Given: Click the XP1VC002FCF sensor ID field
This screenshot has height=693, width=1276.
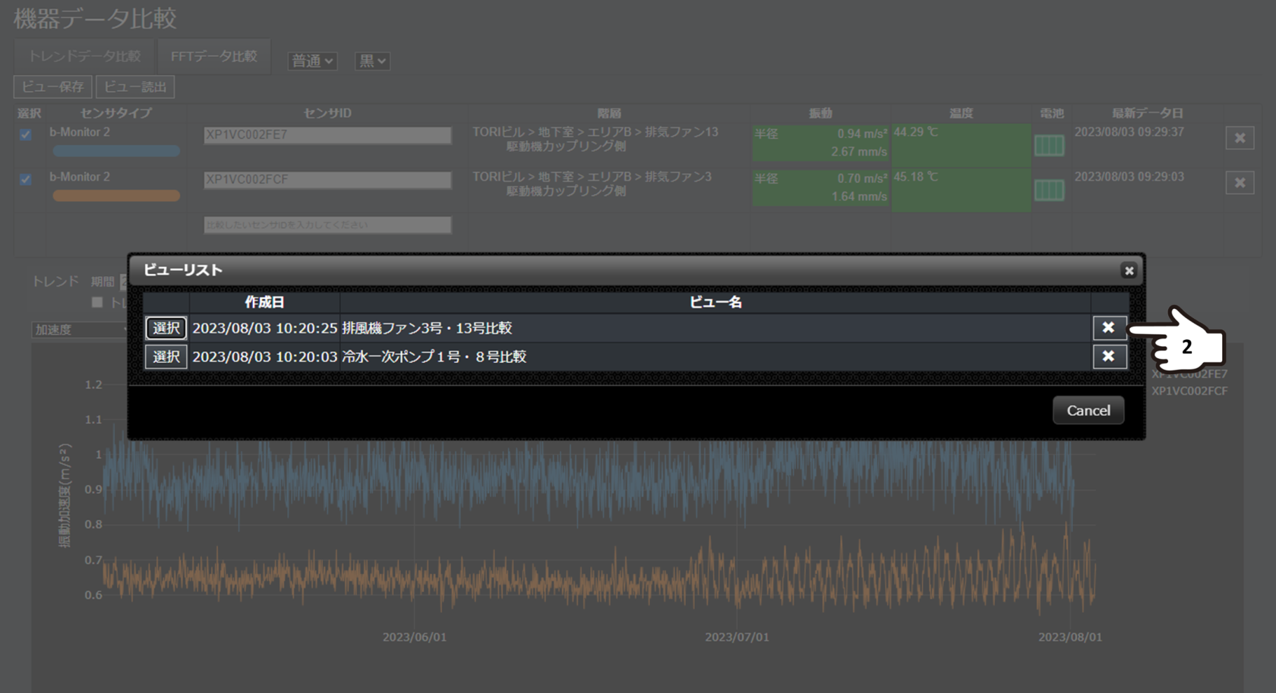Looking at the screenshot, I should click(x=327, y=180).
